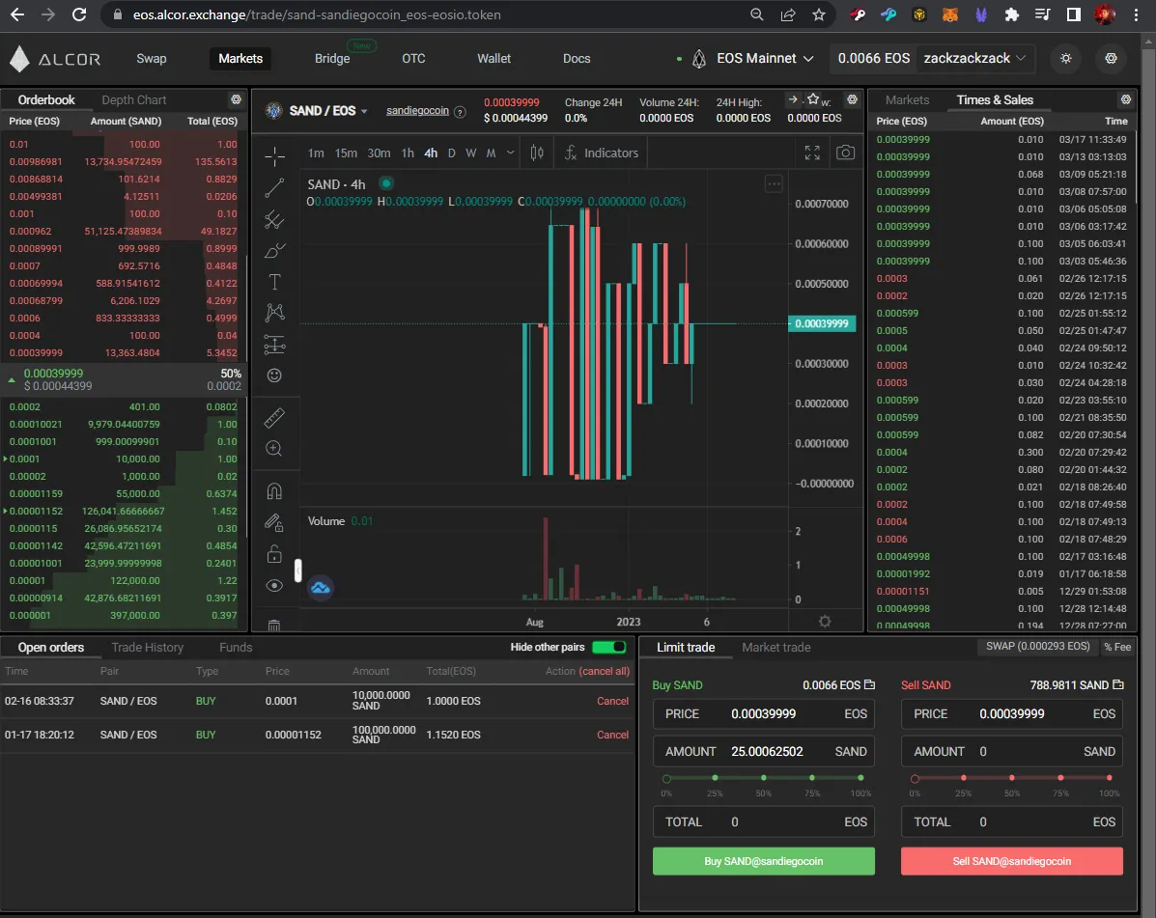Open chart settings gear near time axis
The image size is (1156, 918).
click(825, 621)
